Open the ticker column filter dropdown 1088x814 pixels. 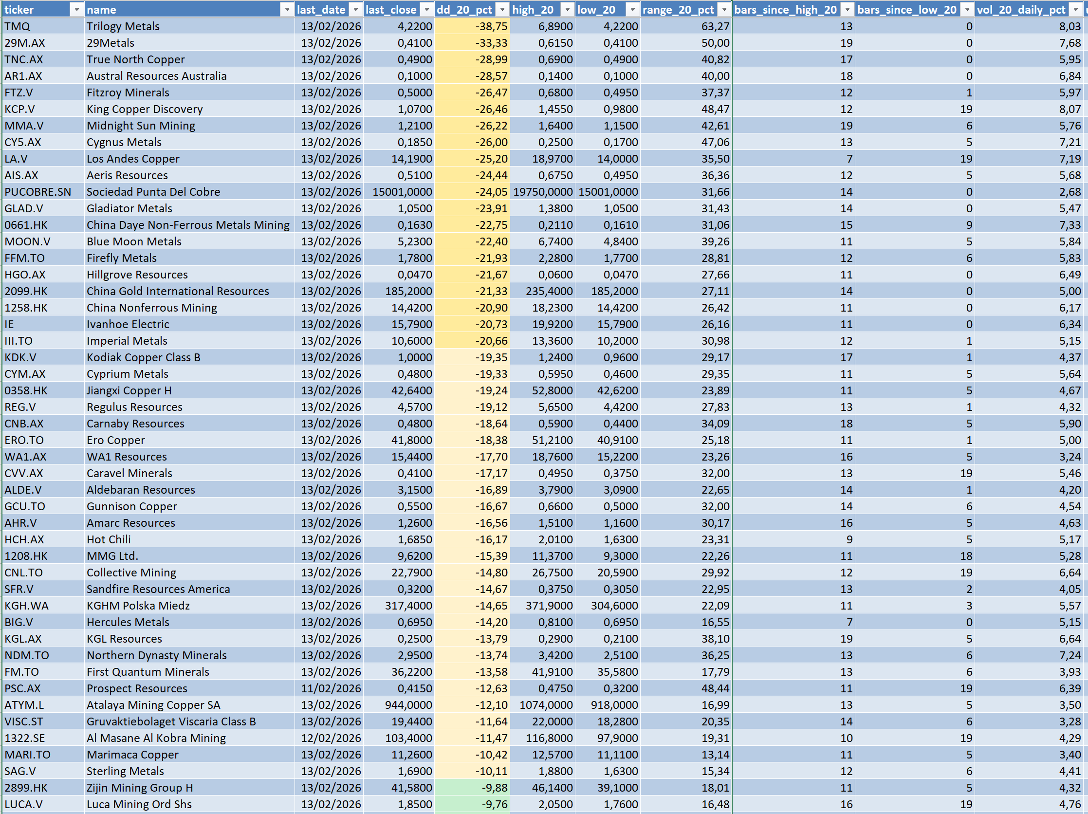point(77,9)
